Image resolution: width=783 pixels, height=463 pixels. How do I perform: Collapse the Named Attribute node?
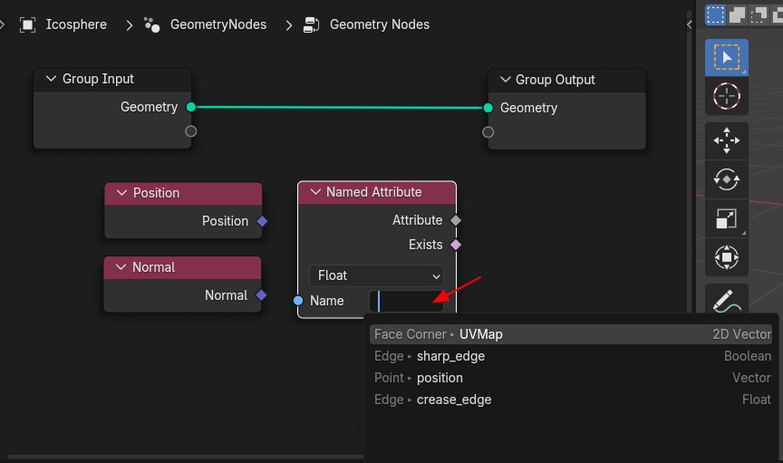tap(315, 192)
